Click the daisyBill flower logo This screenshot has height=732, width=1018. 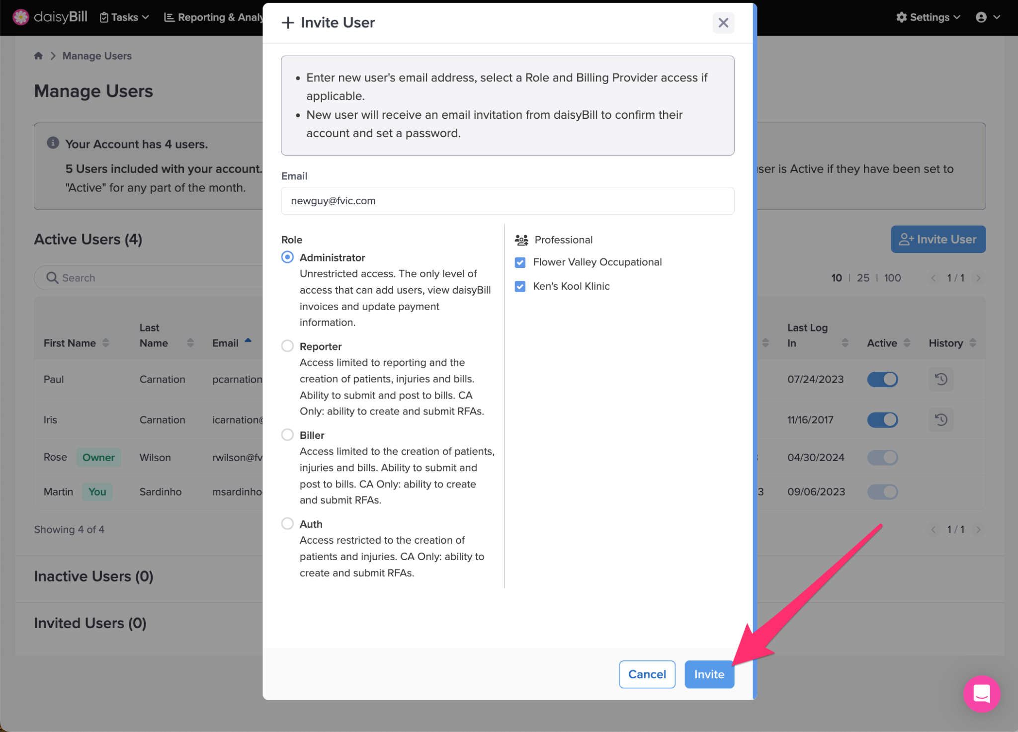pos(20,17)
